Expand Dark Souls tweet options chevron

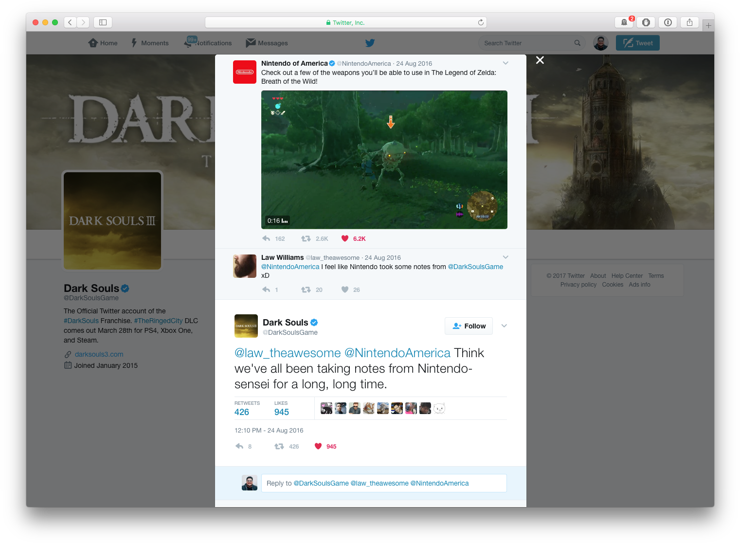(504, 326)
